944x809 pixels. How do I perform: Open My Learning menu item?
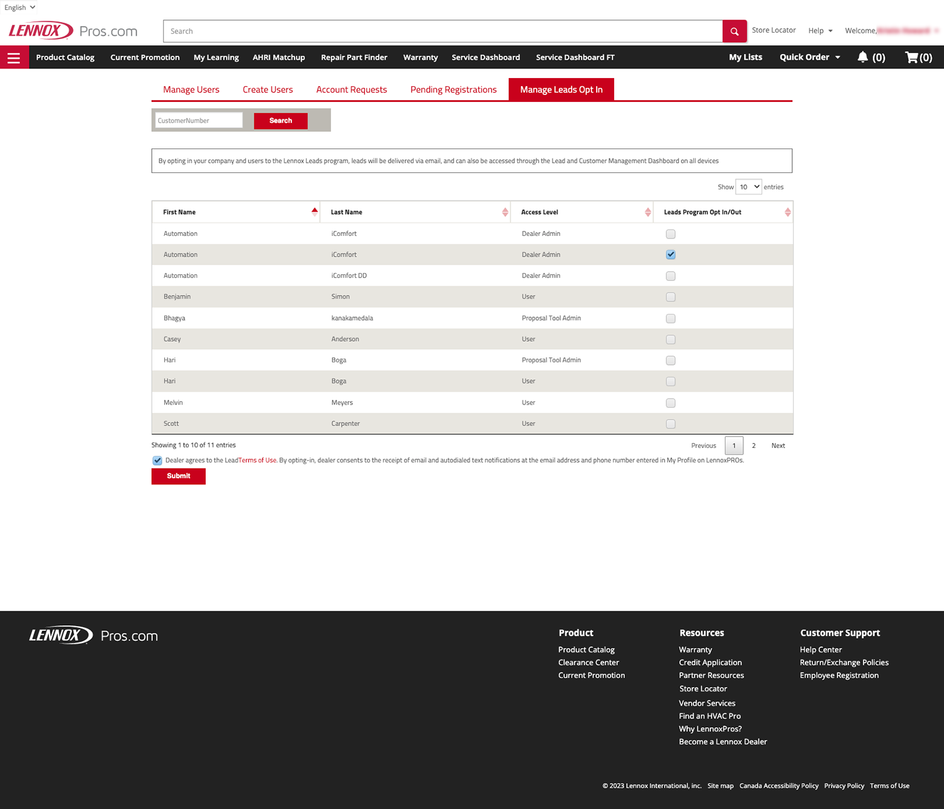216,57
